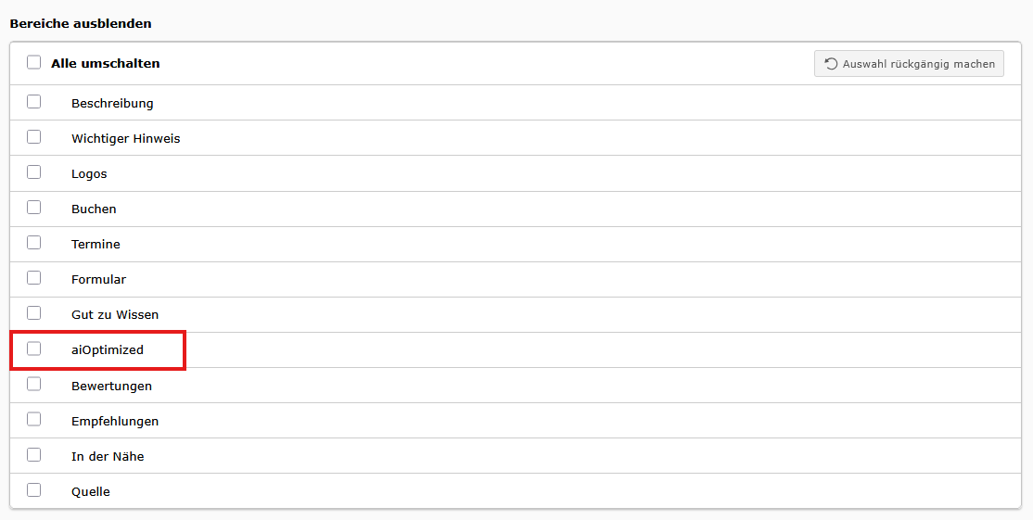Select the Buchen checkbox

click(34, 208)
